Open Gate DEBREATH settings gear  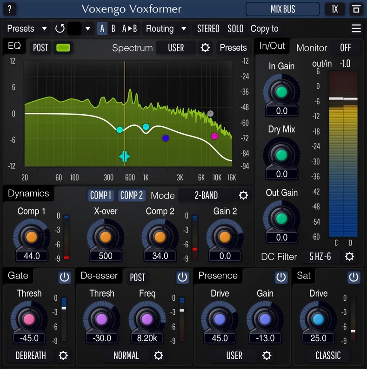(x=63, y=356)
